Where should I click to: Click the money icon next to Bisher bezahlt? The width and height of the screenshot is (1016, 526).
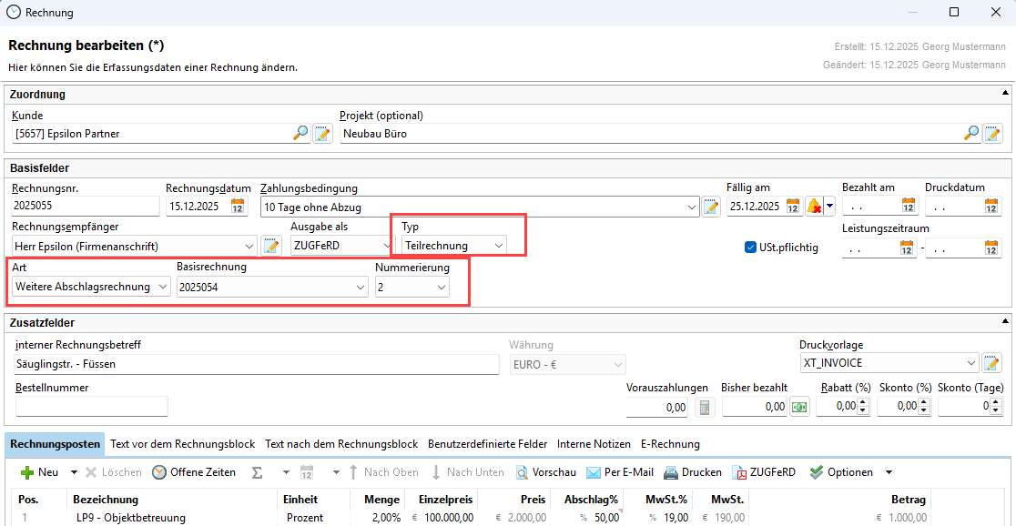pos(799,407)
